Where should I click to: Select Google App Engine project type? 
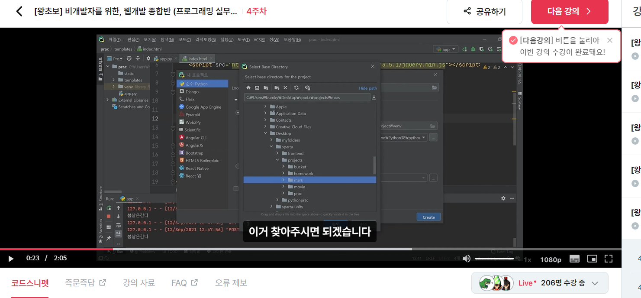[202, 107]
